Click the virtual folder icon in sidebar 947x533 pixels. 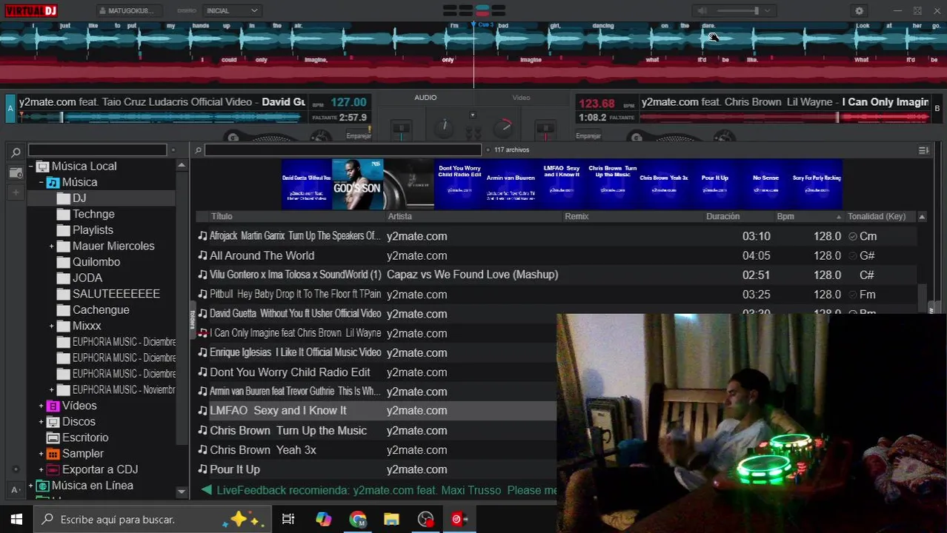tap(16, 173)
